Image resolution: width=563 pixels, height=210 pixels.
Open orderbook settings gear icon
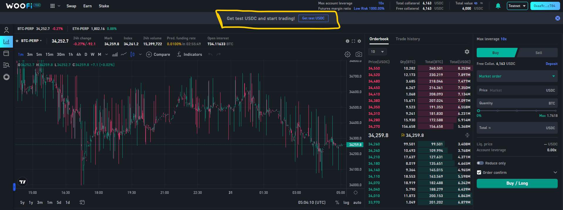click(467, 52)
